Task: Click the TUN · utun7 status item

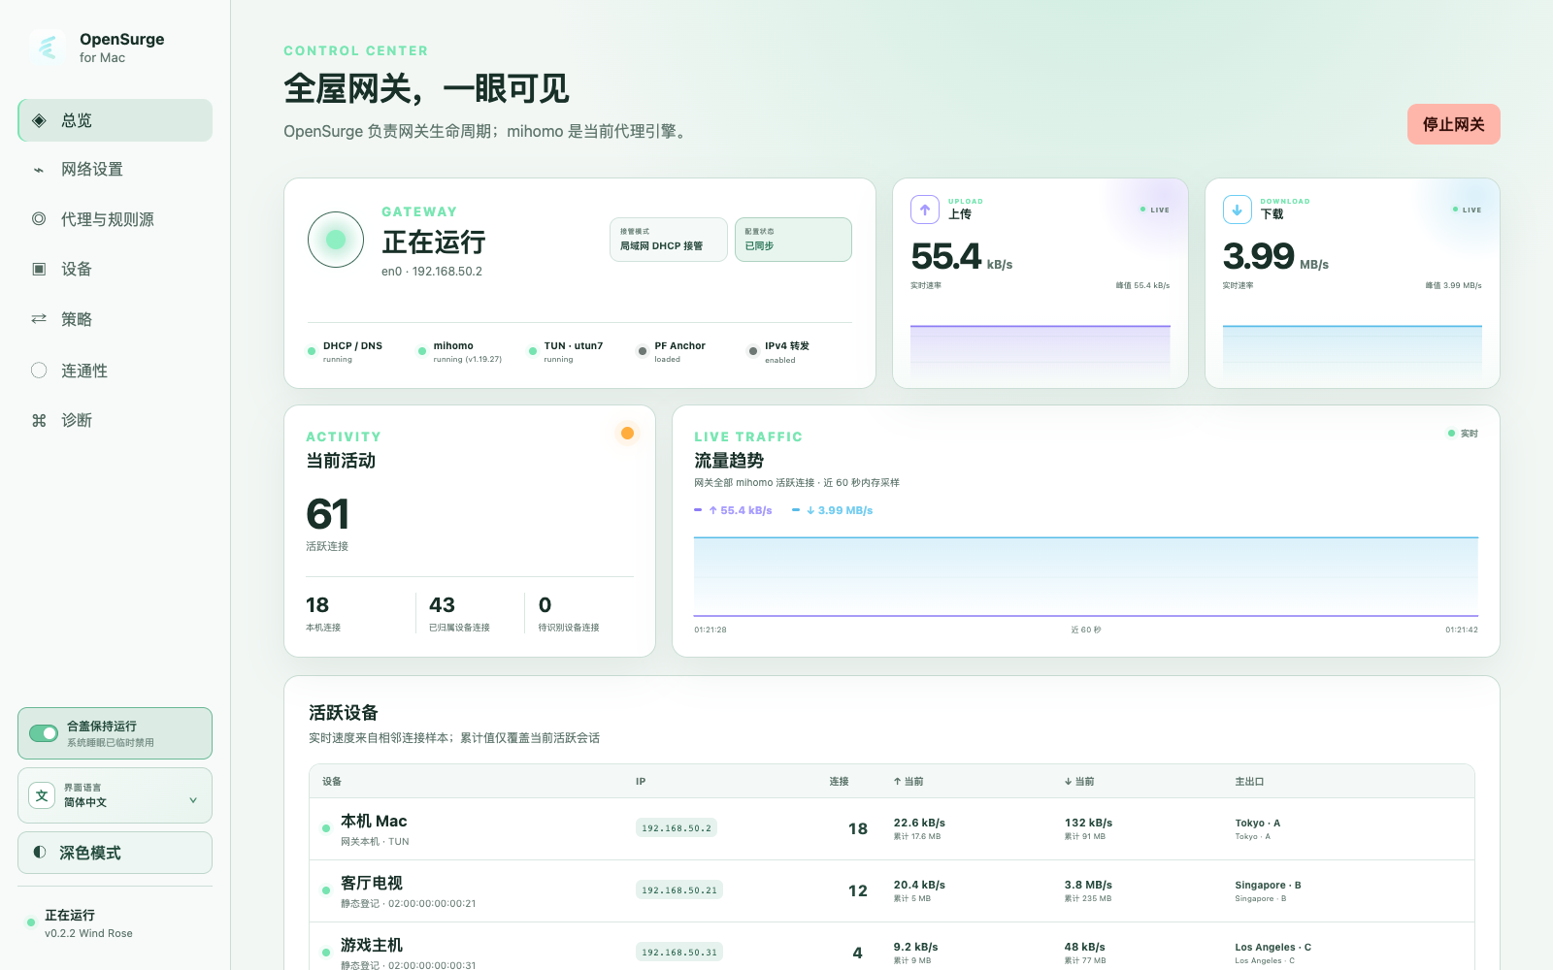Action: [566, 352]
